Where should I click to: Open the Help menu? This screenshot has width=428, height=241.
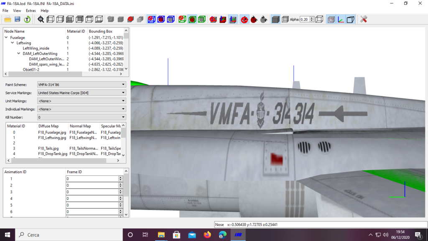pyautogui.click(x=44, y=10)
